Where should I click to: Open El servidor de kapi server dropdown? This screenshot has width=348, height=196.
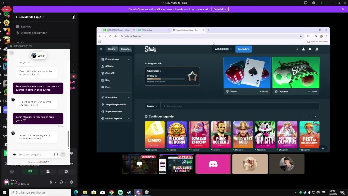[30, 17]
